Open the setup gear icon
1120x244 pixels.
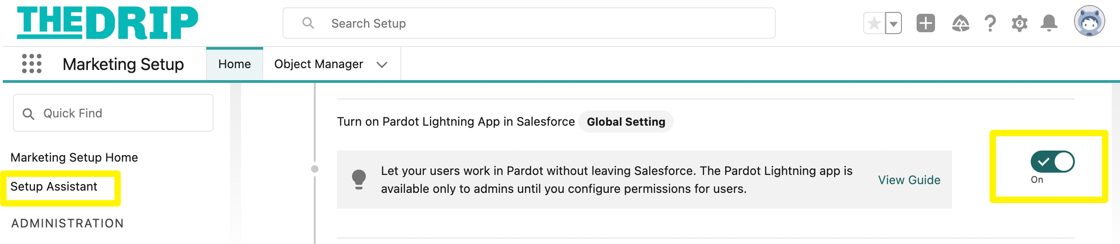point(1019,23)
